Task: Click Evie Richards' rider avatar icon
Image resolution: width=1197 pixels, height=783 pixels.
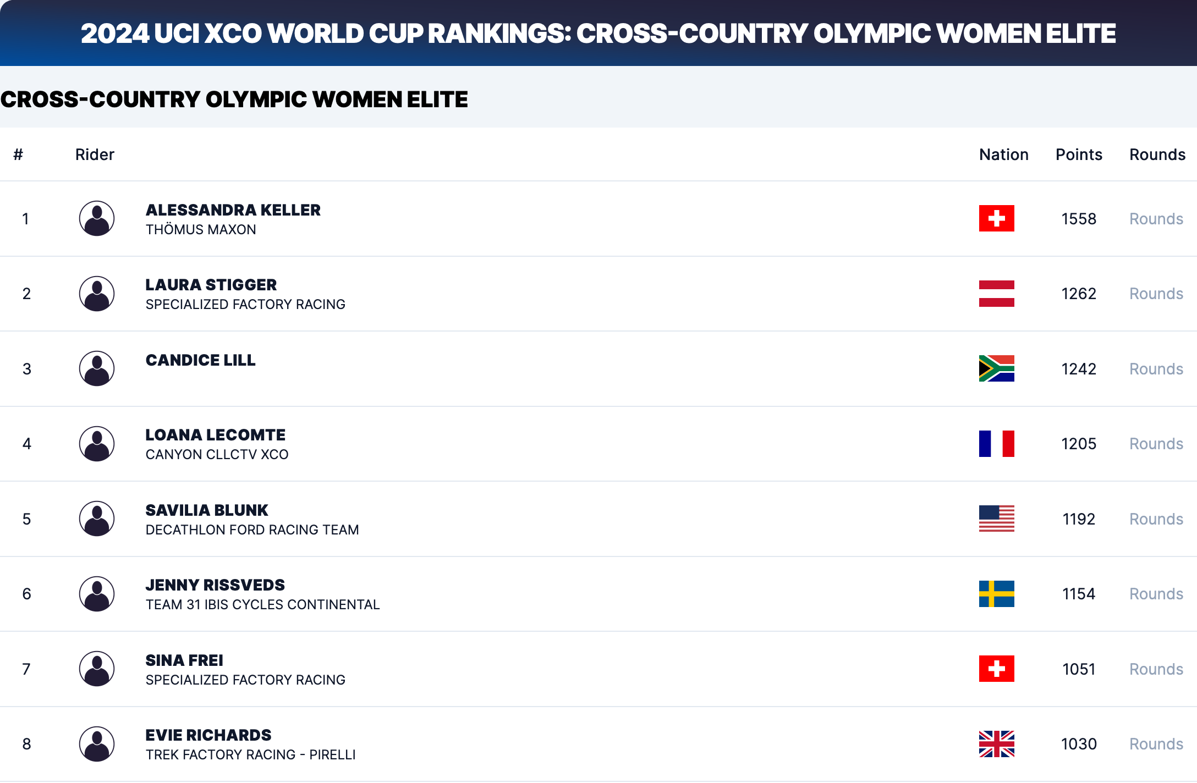Action: [x=97, y=744]
